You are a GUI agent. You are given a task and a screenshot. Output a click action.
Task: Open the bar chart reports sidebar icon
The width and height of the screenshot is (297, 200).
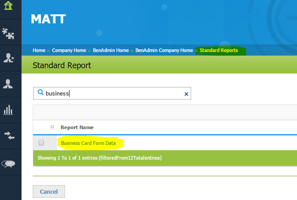tap(8, 110)
